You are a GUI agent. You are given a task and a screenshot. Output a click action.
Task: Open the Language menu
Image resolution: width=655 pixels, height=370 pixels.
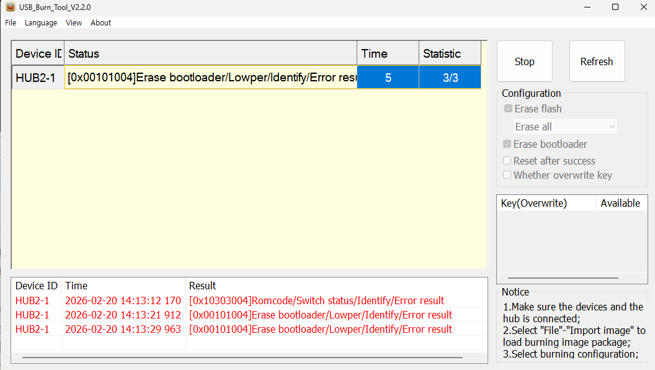[x=41, y=23]
